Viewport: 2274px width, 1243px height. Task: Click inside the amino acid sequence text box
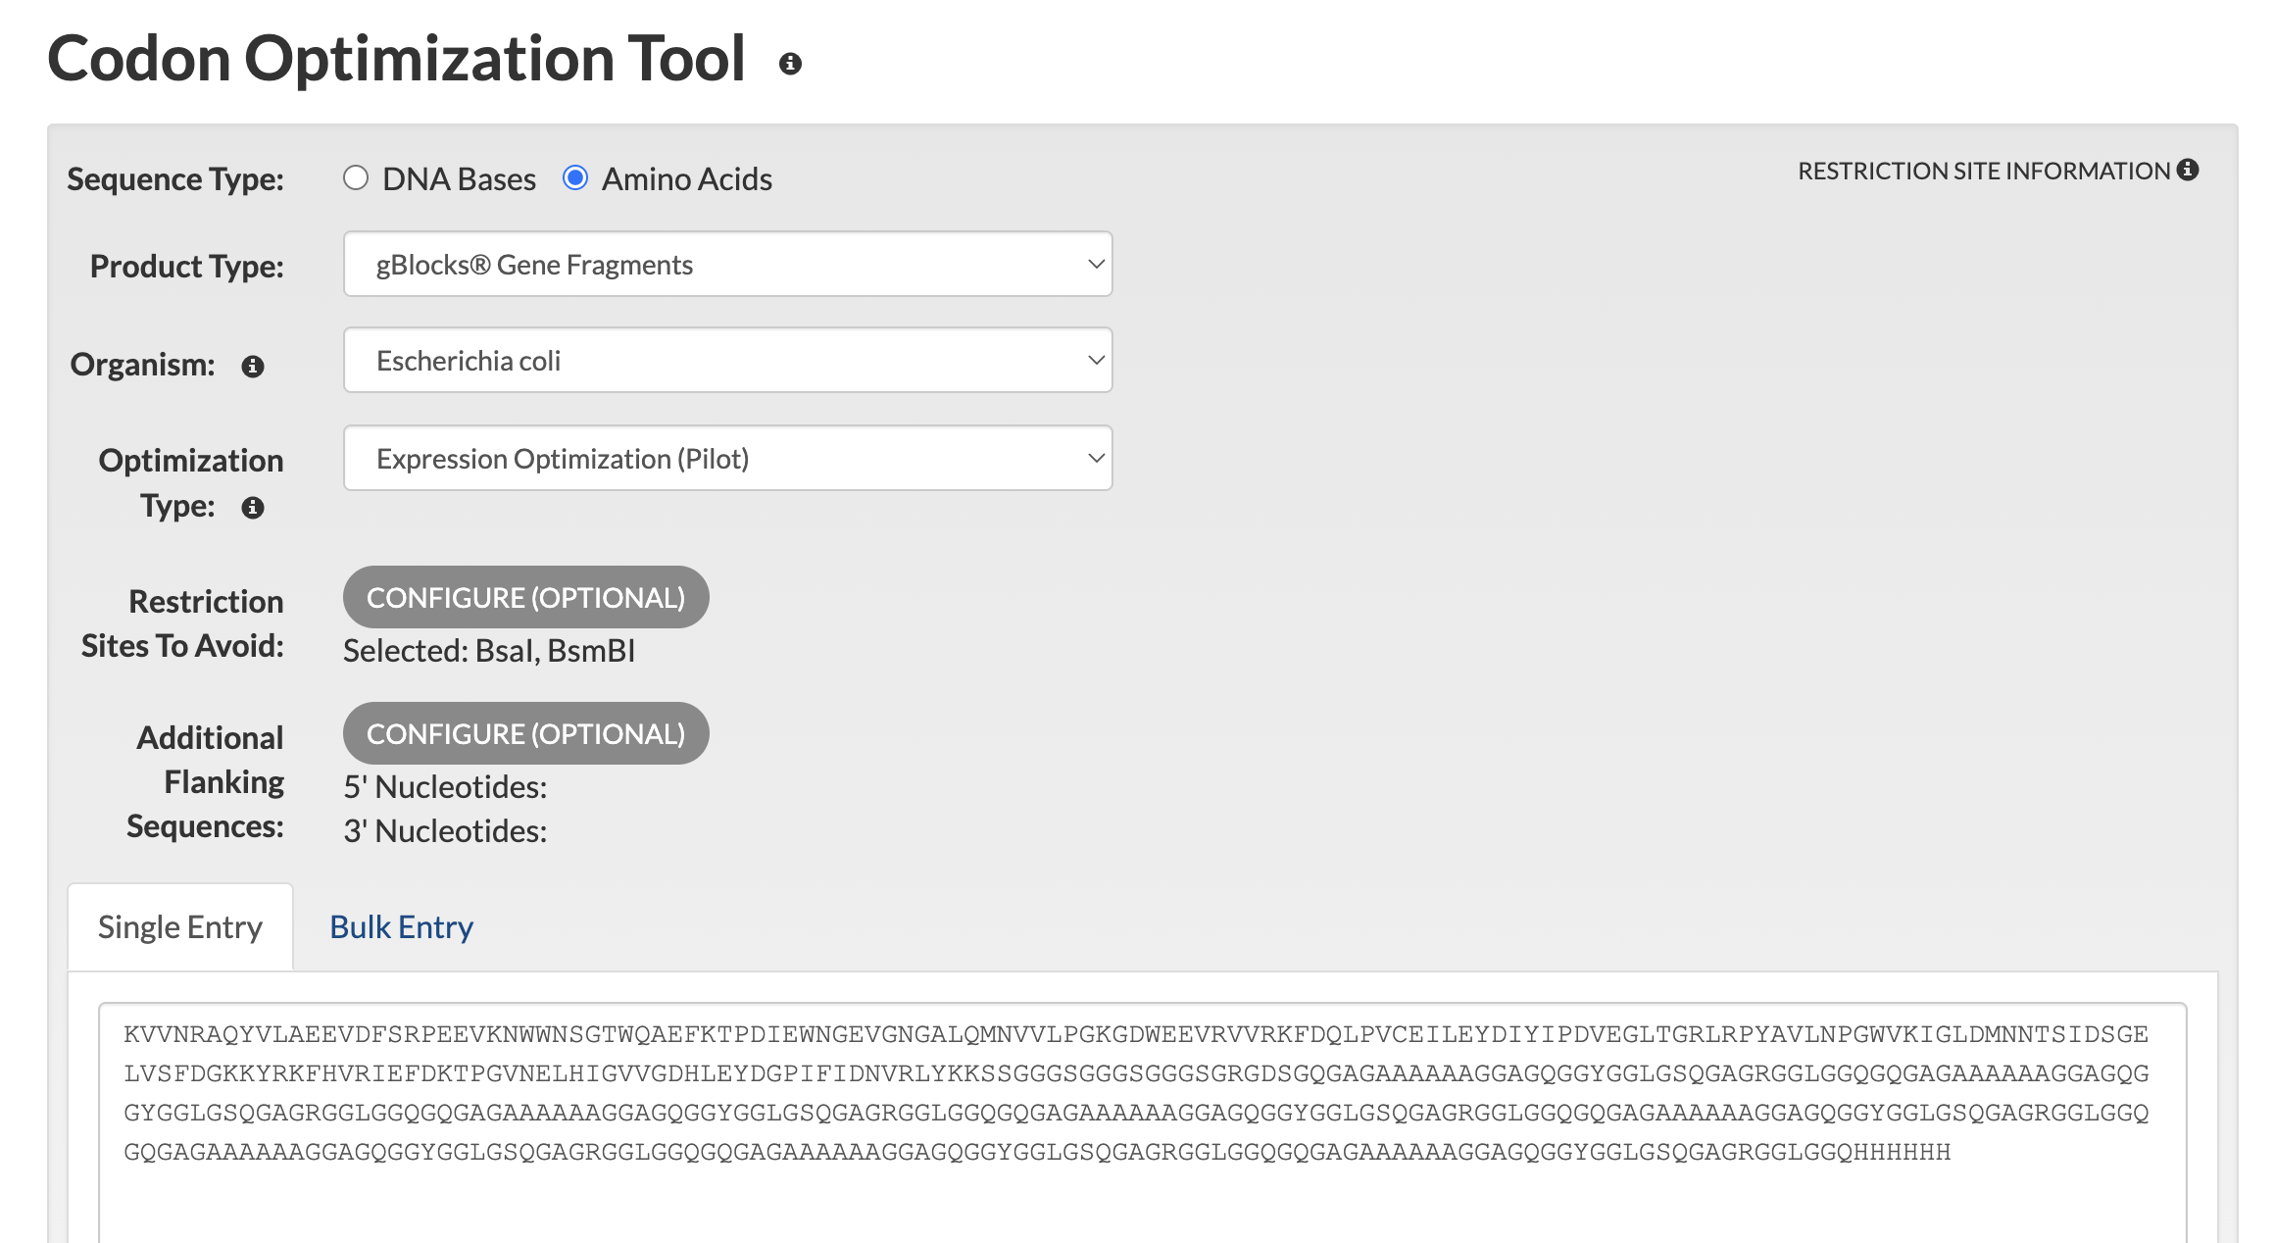click(1142, 1122)
